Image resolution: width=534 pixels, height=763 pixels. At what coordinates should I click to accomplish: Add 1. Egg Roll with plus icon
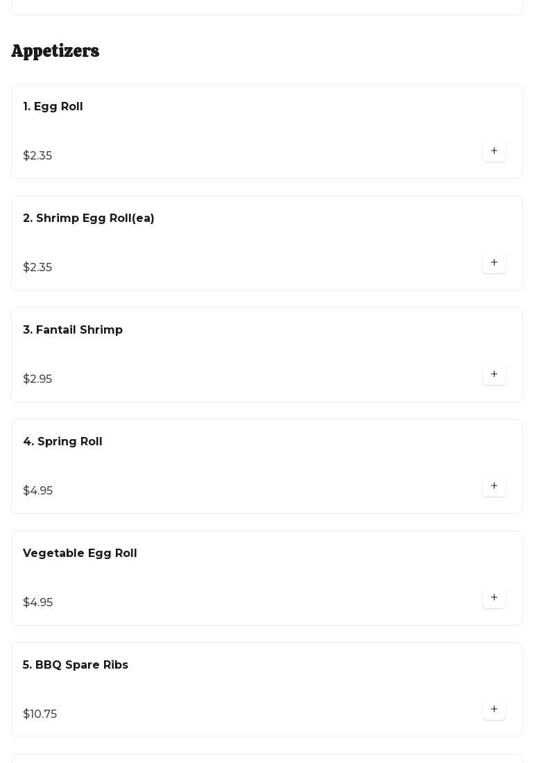[494, 151]
